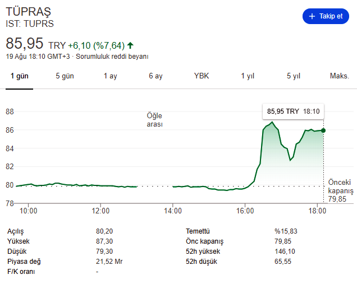
Task: View the 1 yıl chart range
Action: tap(248, 76)
